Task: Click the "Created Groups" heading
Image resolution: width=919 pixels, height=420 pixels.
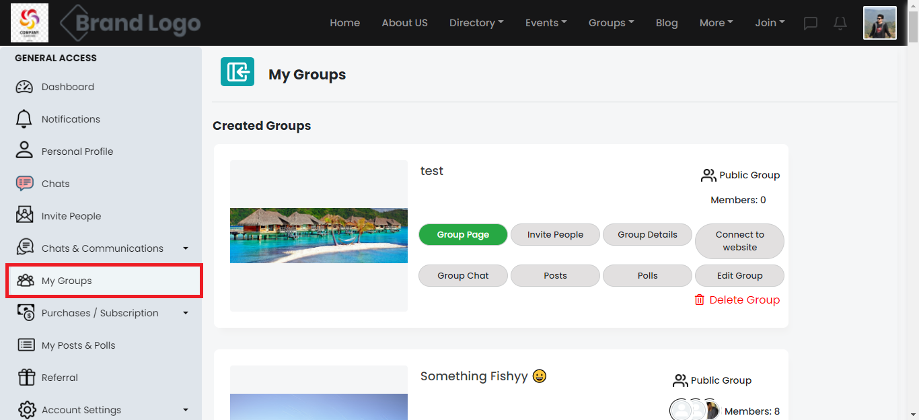Action: pyautogui.click(x=262, y=126)
